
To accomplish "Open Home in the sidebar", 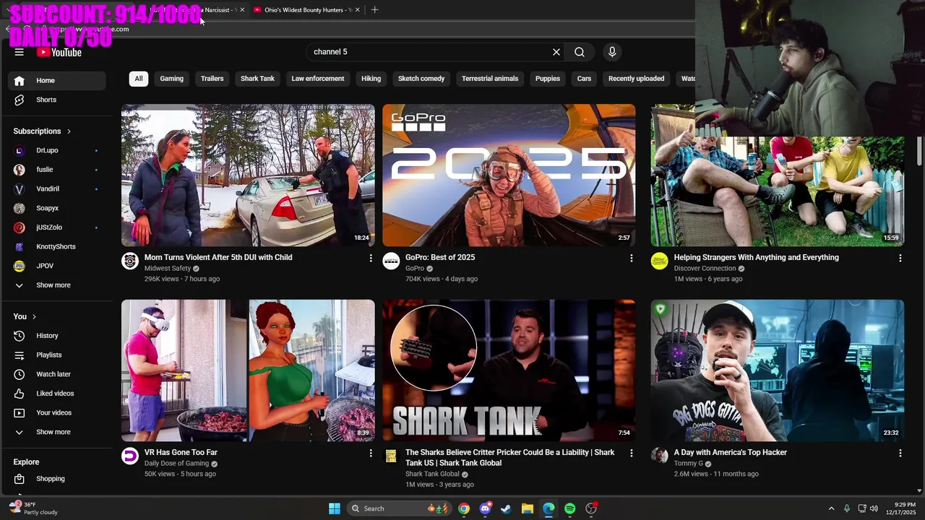I will click(57, 80).
